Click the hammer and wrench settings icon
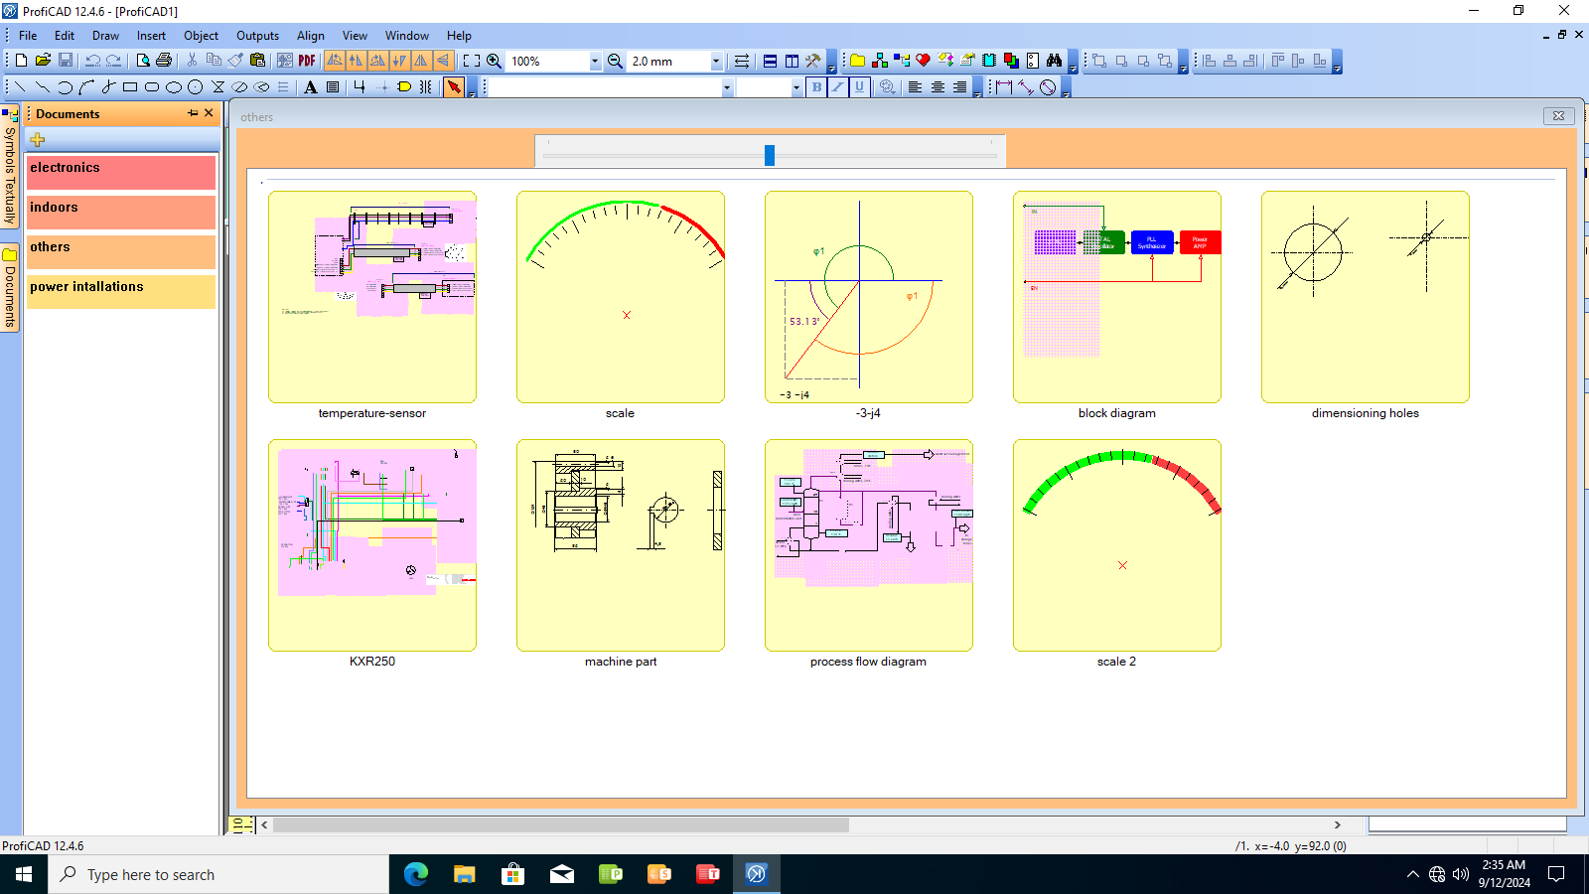 point(813,61)
